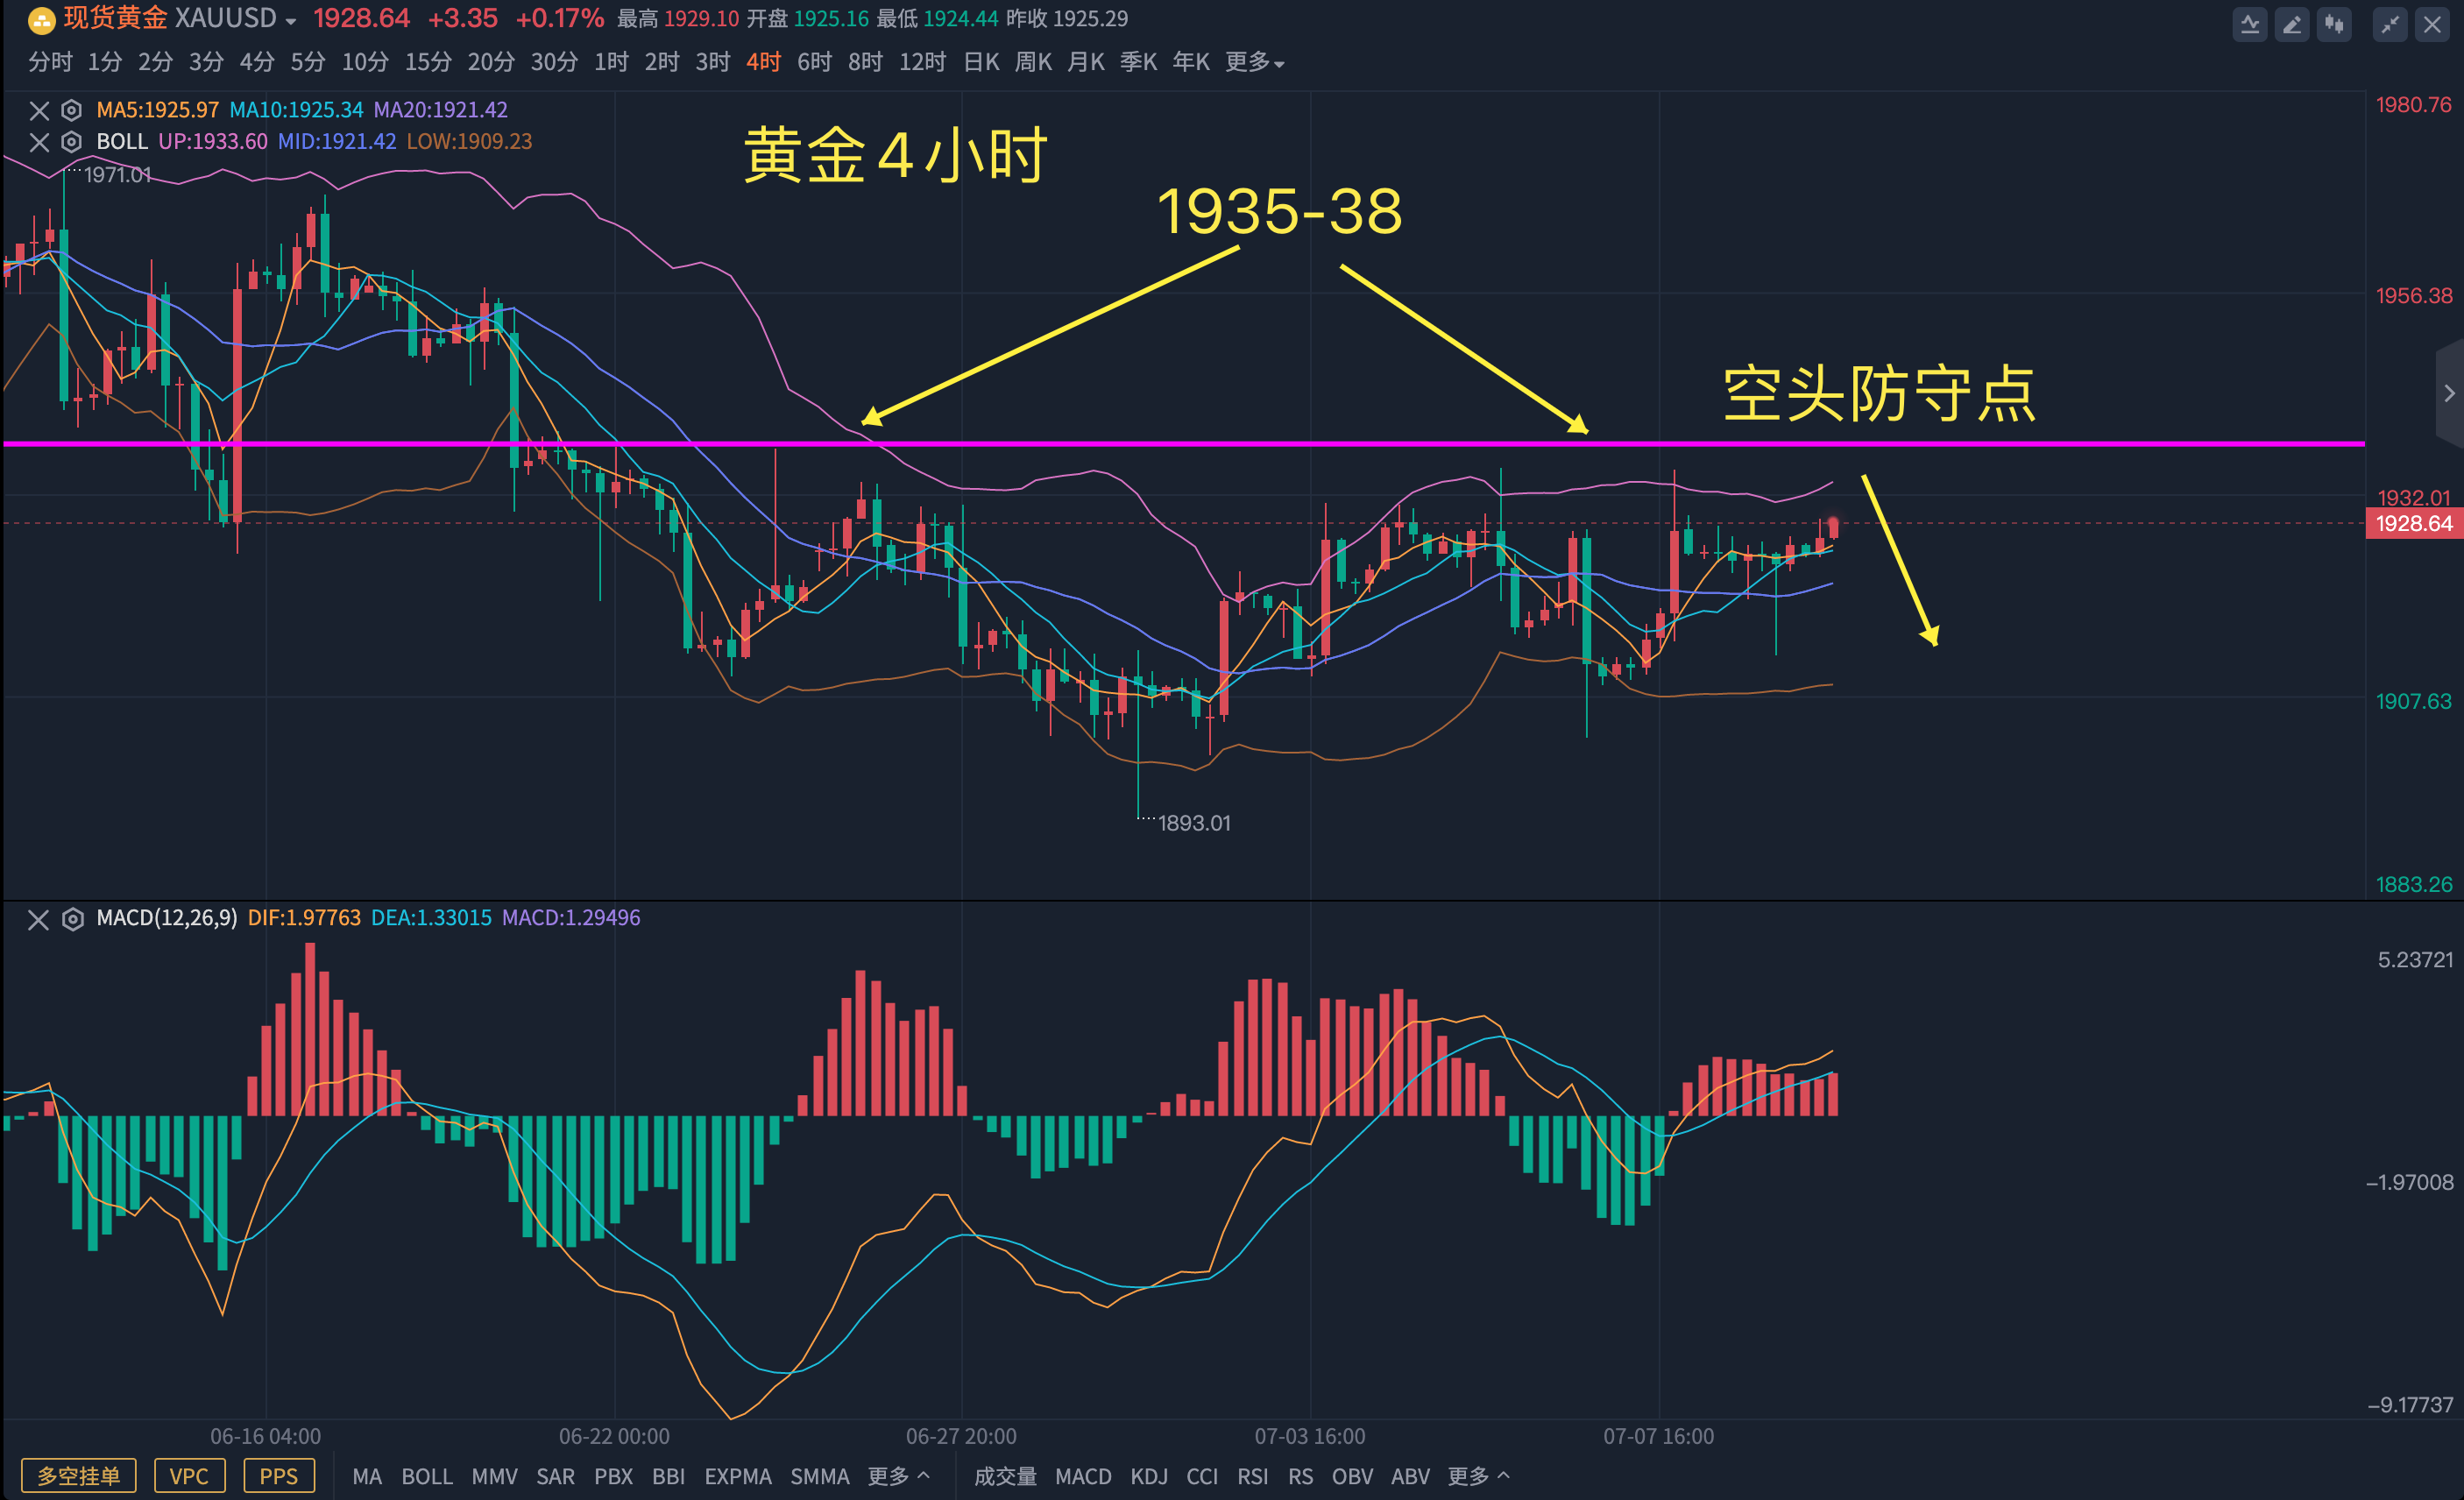Screen dimensions: 2464x1500
Task: Click the VPC button
Action: point(189,1476)
